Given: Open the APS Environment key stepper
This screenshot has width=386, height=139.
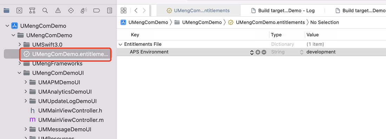Looking at the screenshot, I should pos(252,52).
